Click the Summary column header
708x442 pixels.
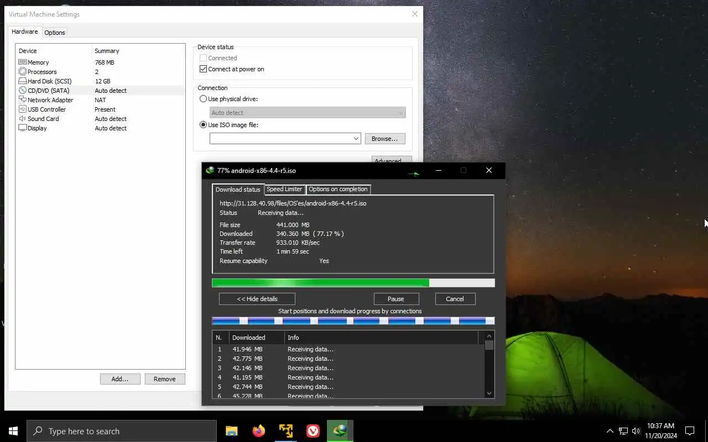[138, 51]
